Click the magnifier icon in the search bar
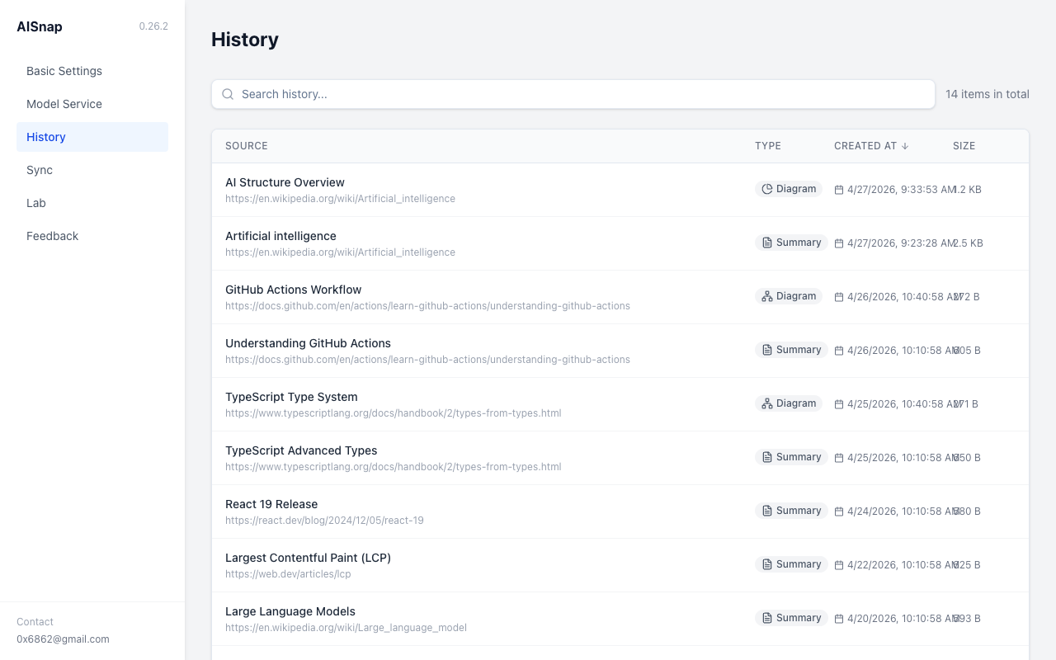Viewport: 1056px width, 660px height. coord(228,94)
